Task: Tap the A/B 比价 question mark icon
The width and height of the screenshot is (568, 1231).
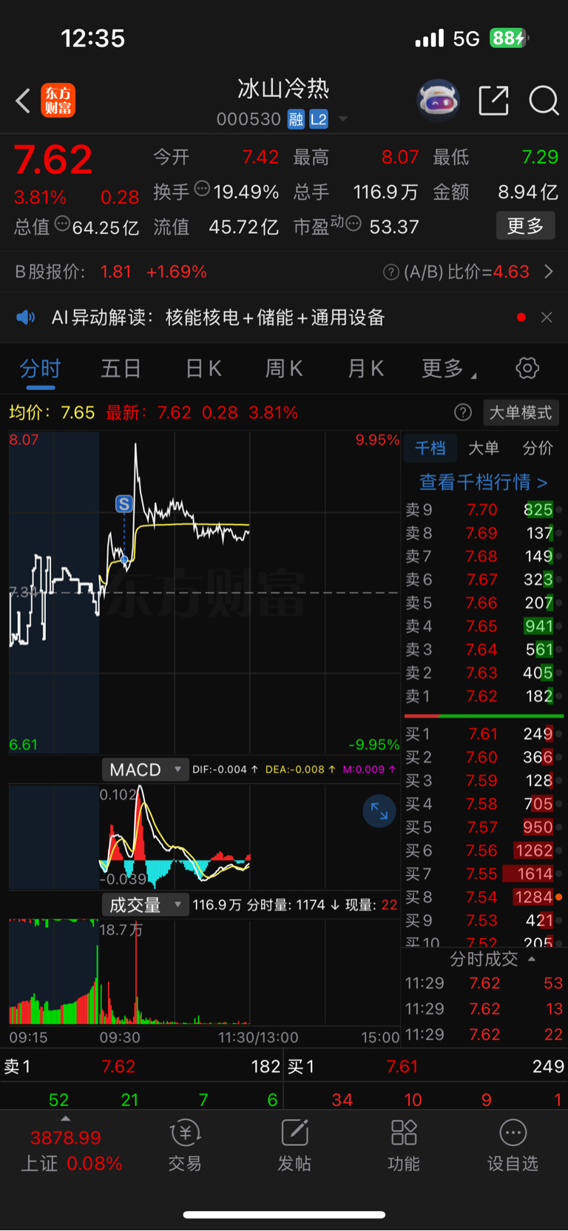Action: pyautogui.click(x=391, y=272)
